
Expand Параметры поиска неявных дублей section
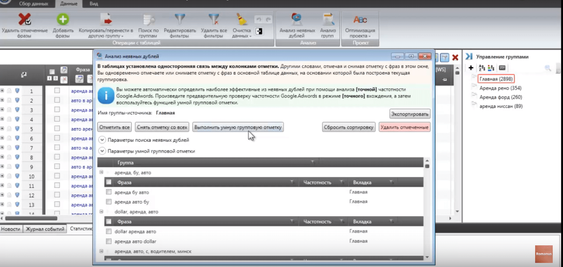102,140
